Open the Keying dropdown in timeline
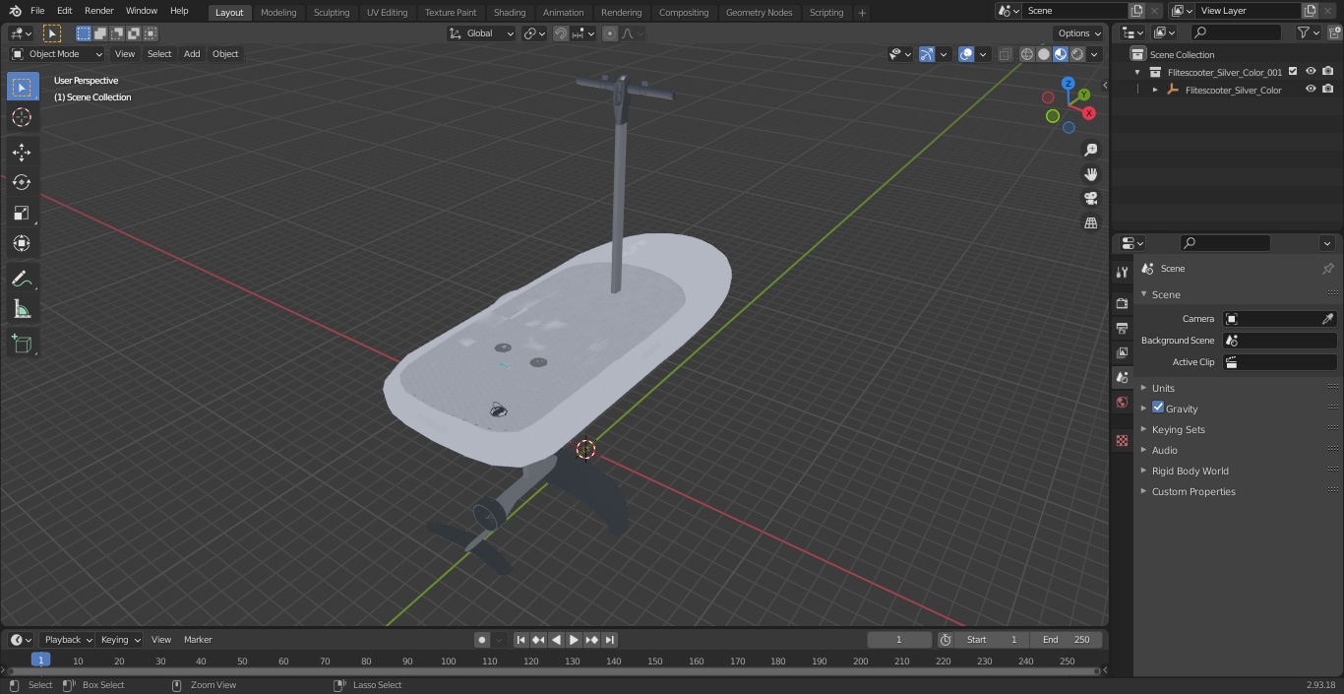 [120, 640]
